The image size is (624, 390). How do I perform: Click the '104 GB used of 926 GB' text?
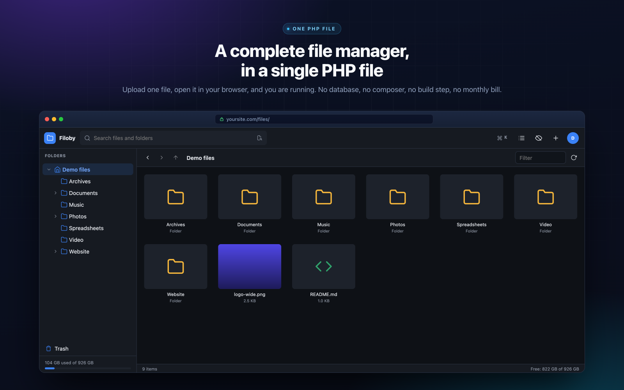(69, 363)
